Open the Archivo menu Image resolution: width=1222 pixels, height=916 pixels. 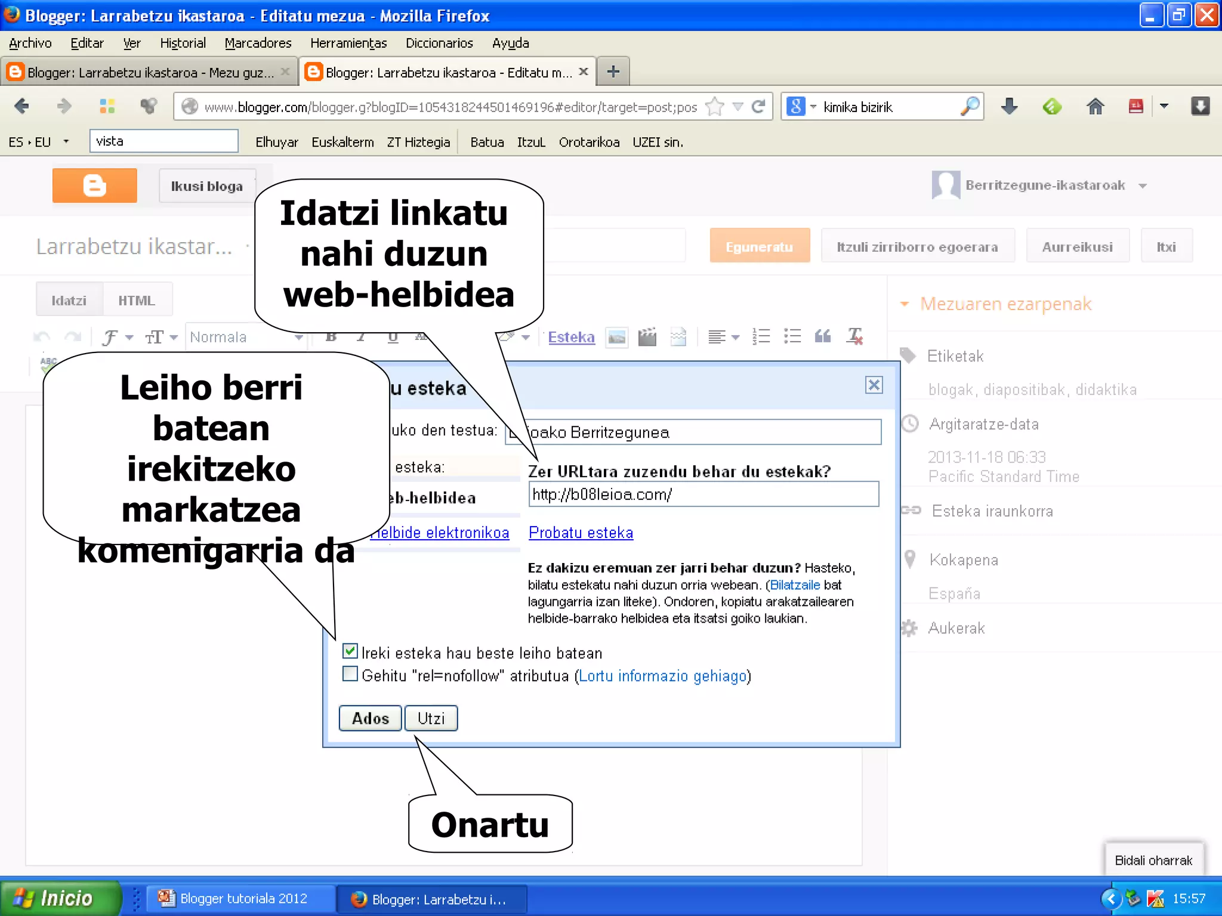pyautogui.click(x=30, y=43)
